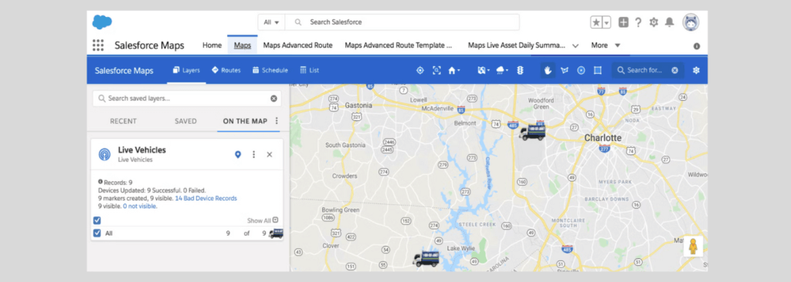Open the weather layer dropdown
The height and width of the screenshot is (282, 791).
pos(502,71)
